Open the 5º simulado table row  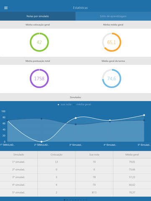tap(75, 193)
